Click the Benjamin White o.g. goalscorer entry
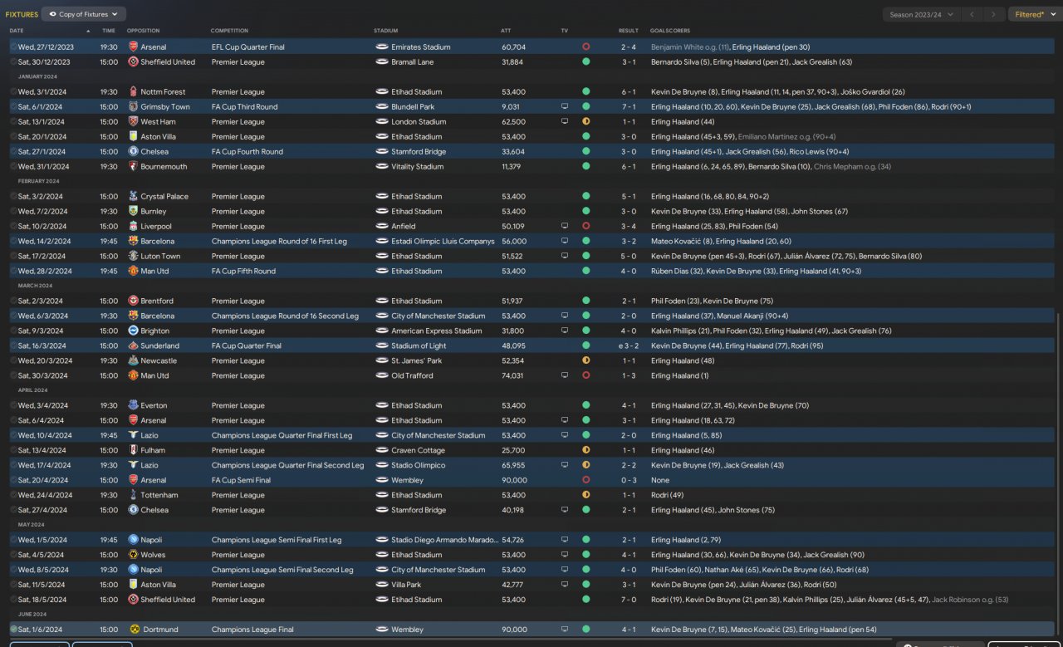This screenshot has height=647, width=1063. pyautogui.click(x=689, y=47)
